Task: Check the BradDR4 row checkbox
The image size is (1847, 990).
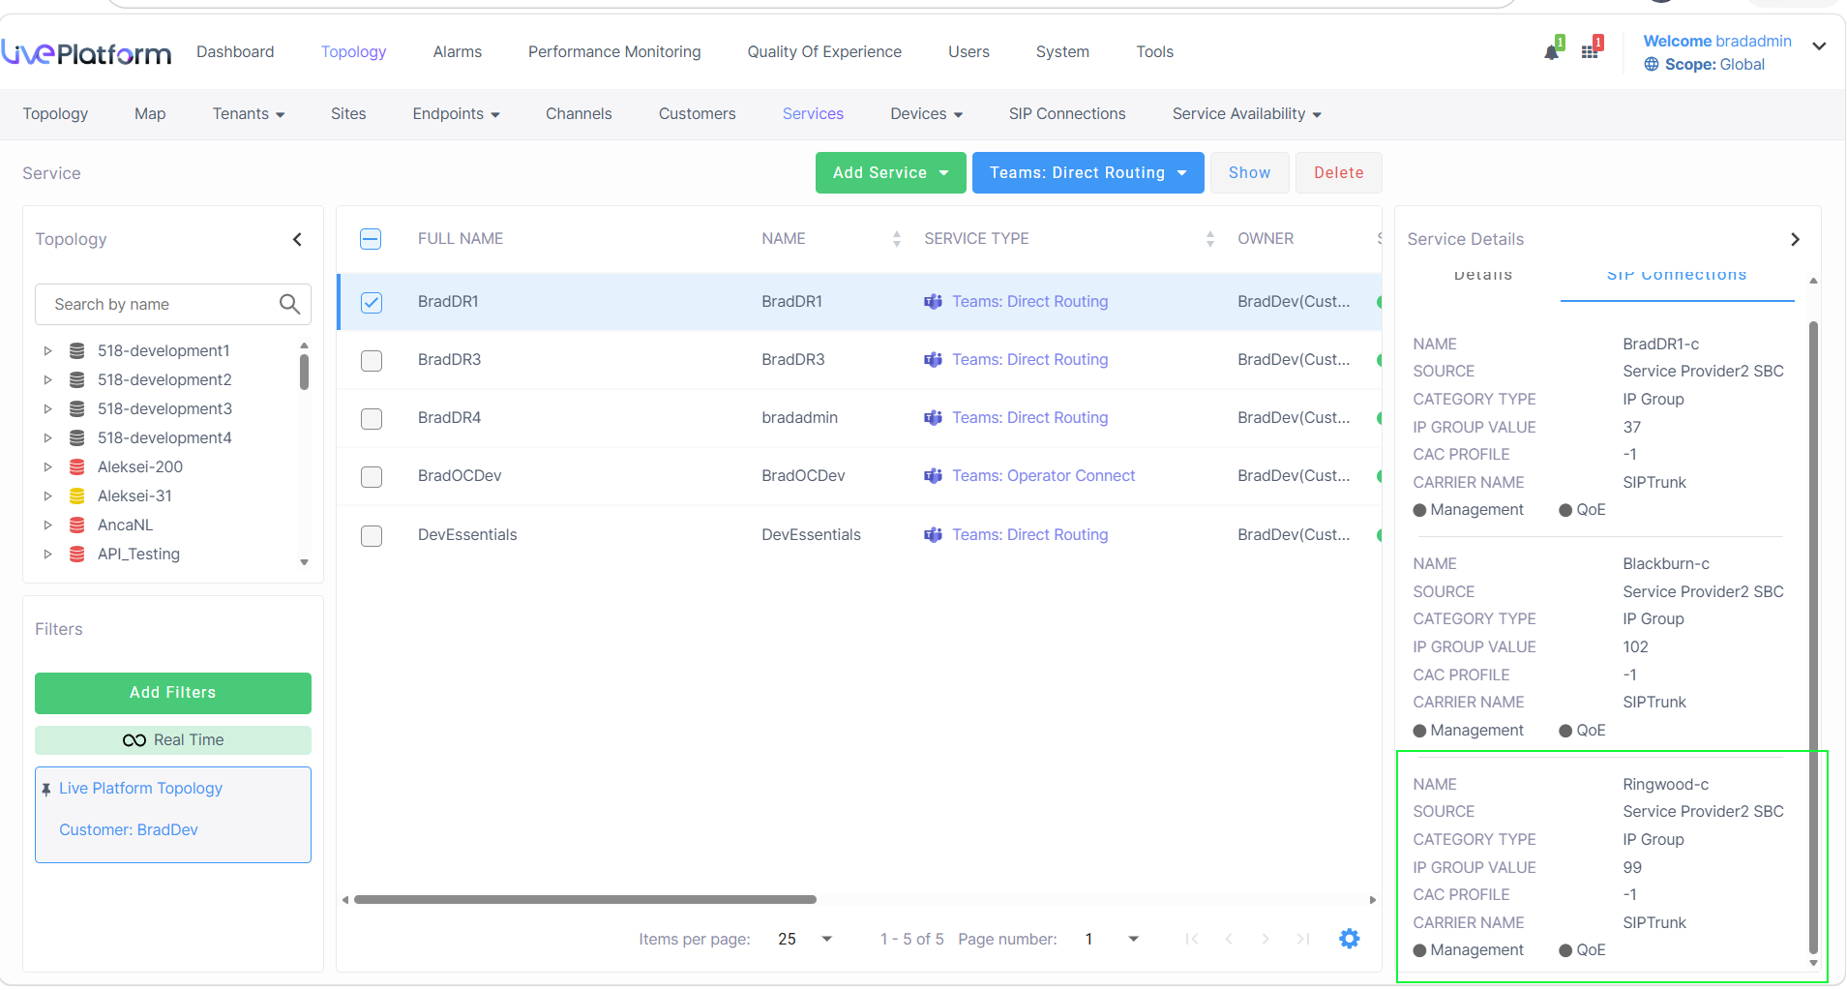Action: (x=372, y=419)
